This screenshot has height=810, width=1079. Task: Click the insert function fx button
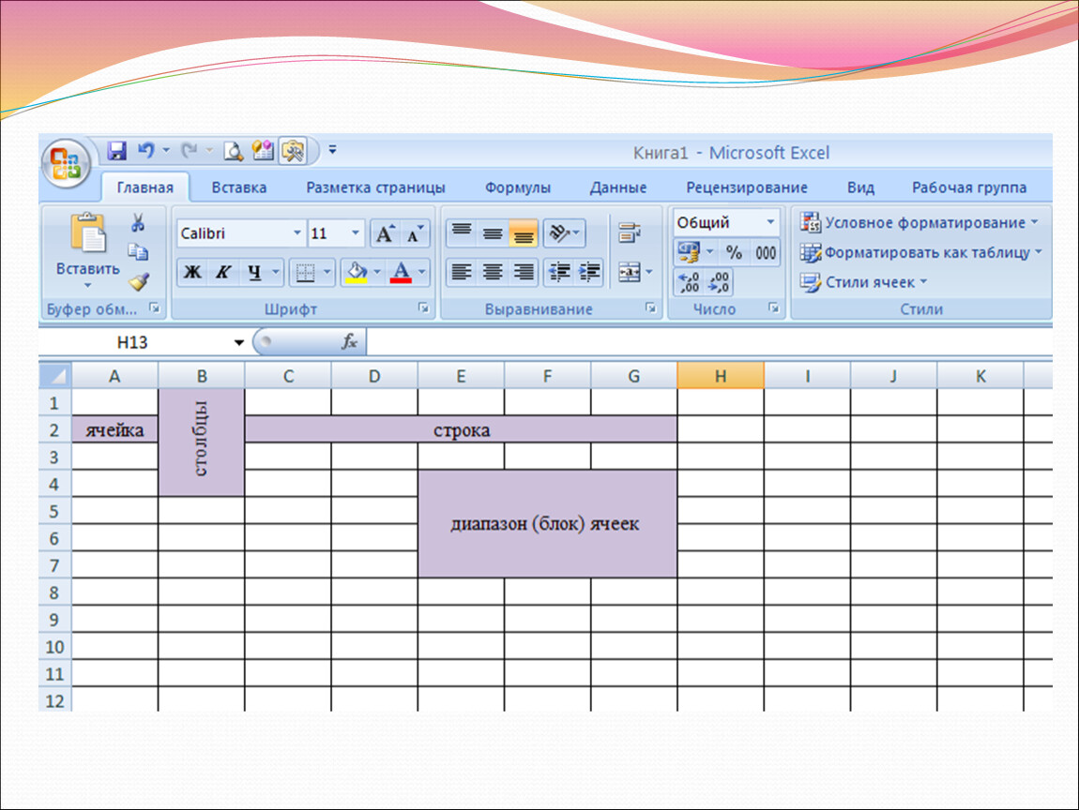[x=350, y=342]
